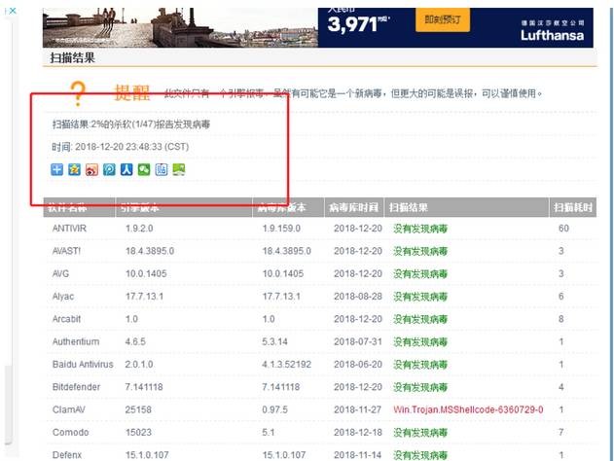Click the blue plus more-share icon
This screenshot has width=614, height=461.
[57, 169]
